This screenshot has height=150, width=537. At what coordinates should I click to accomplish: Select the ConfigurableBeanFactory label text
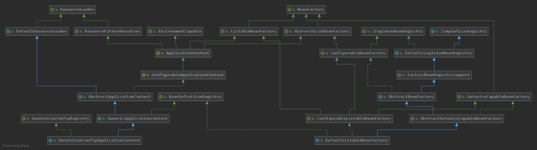click(358, 53)
